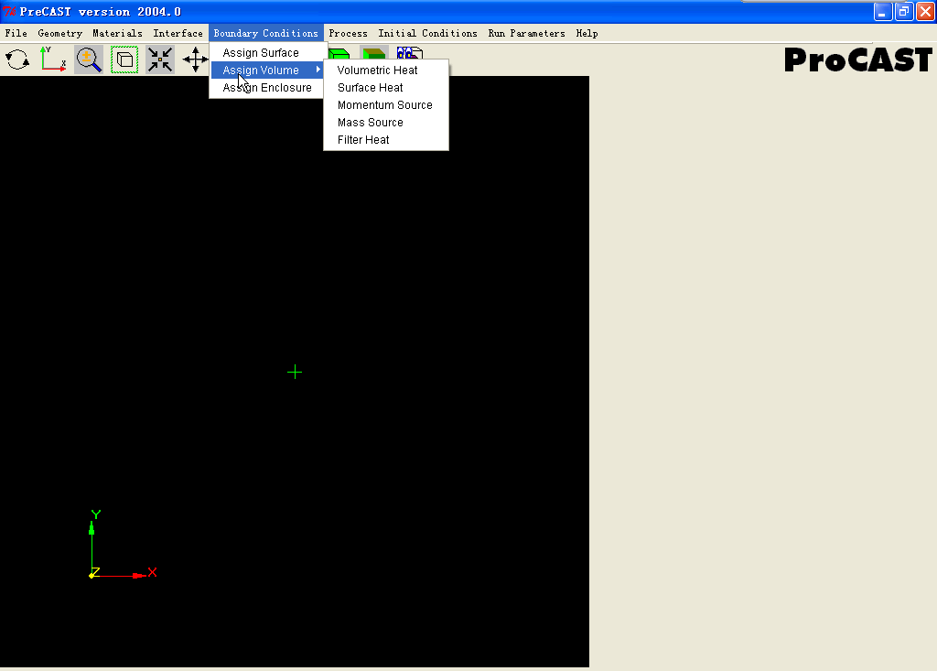The height and width of the screenshot is (671, 937).
Task: Open the Help menu
Action: (x=587, y=34)
